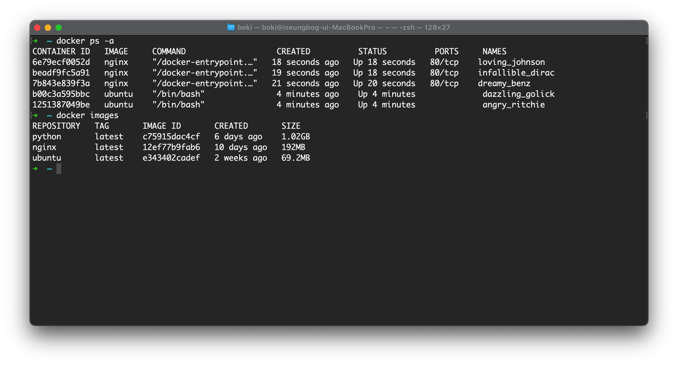Click the green fullscreen window button

[59, 28]
